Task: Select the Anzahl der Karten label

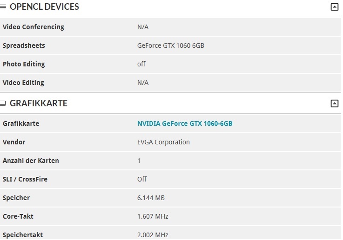Action: pos(31,161)
